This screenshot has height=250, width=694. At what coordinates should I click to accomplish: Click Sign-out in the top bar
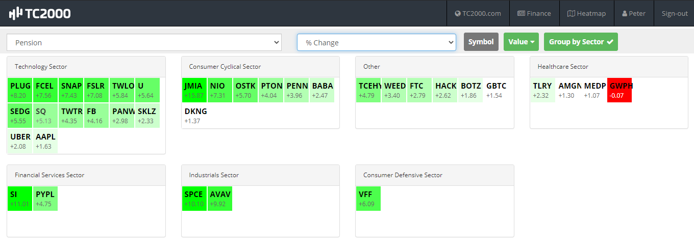coord(675,13)
